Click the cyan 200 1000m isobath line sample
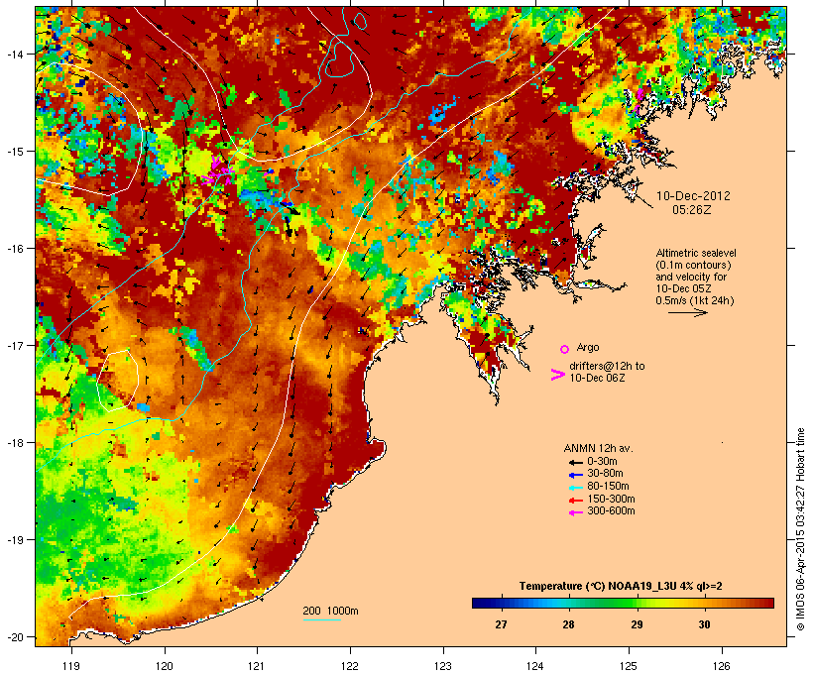Image resolution: width=813 pixels, height=674 pixels. coord(322,619)
